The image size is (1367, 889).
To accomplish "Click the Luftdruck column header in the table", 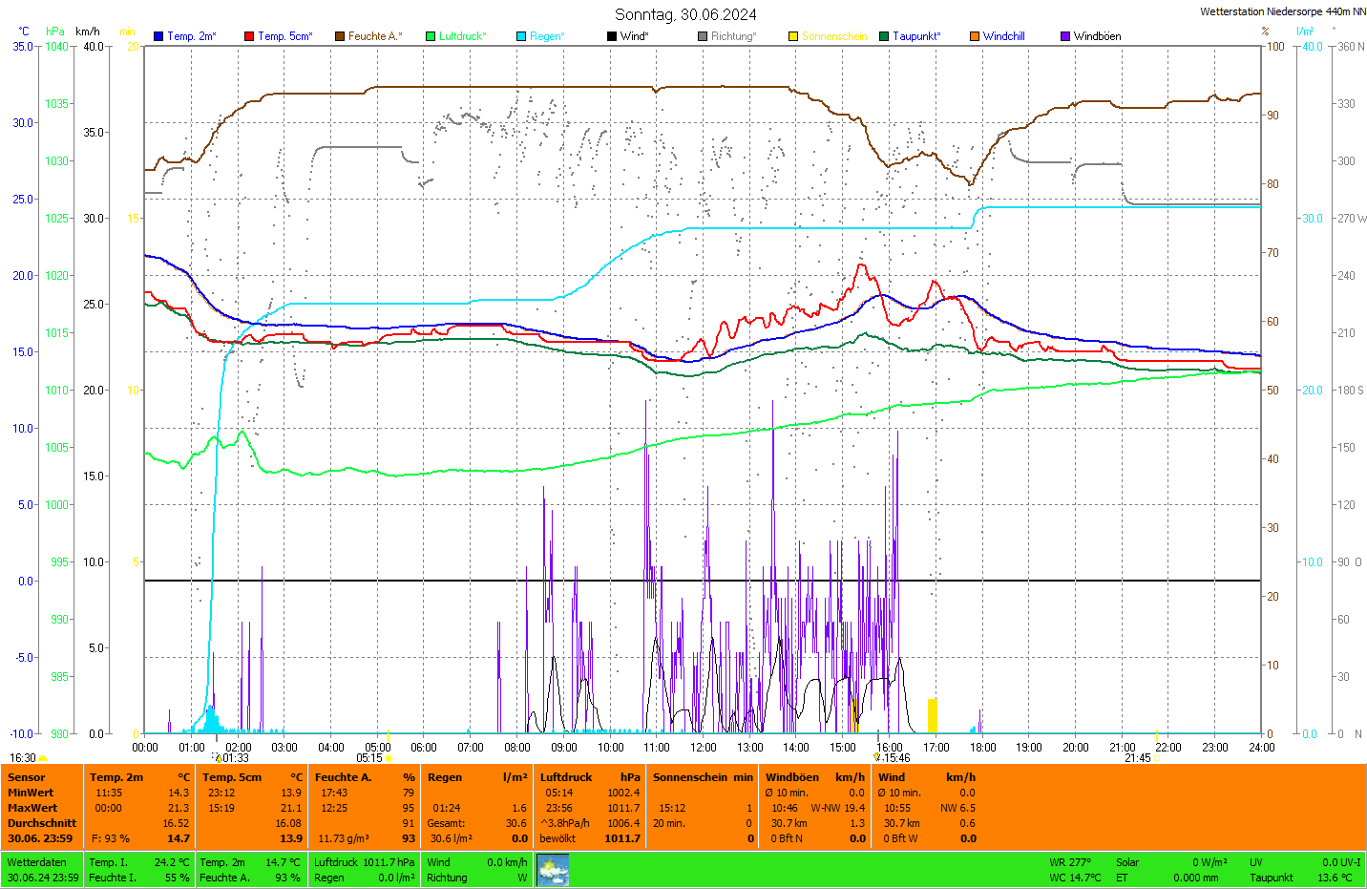I will pos(566,777).
